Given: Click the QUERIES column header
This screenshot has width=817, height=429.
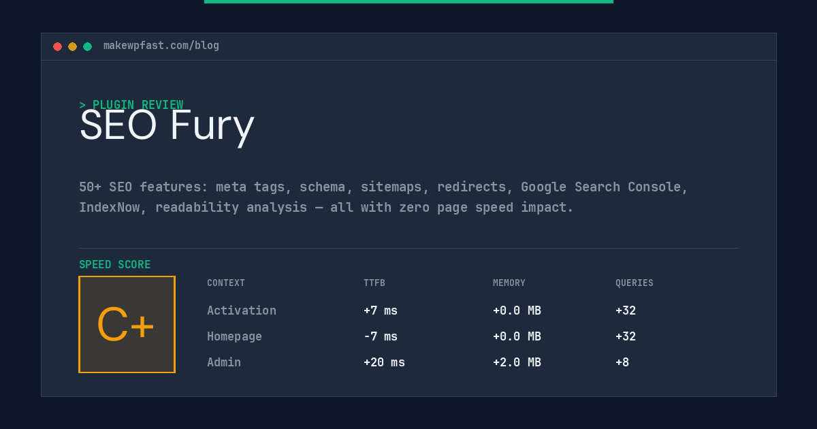Looking at the screenshot, I should 635,283.
